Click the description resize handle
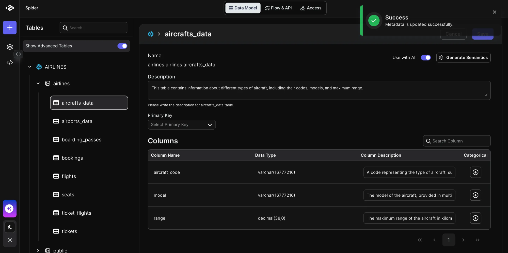This screenshot has width=508, height=253. point(486,95)
